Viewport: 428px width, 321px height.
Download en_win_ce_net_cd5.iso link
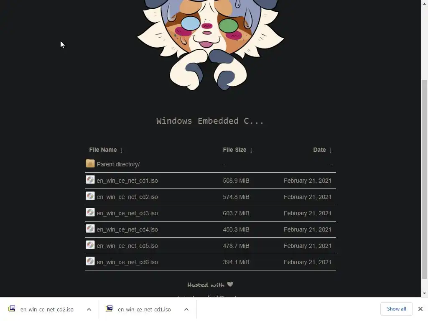127,246
